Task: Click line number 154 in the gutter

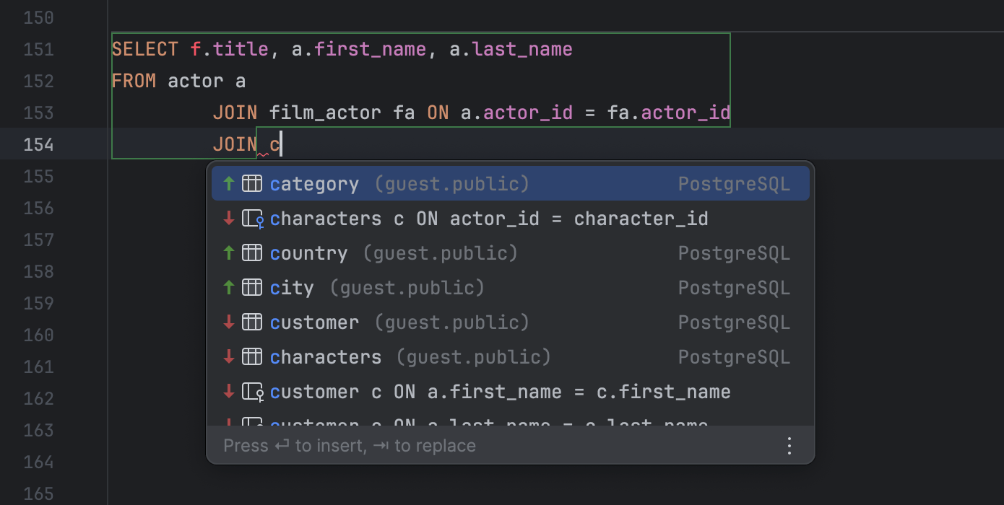Action: [x=38, y=144]
